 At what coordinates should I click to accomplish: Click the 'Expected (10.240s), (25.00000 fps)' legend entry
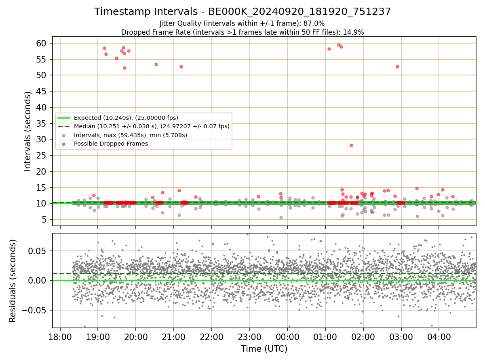tap(126, 118)
